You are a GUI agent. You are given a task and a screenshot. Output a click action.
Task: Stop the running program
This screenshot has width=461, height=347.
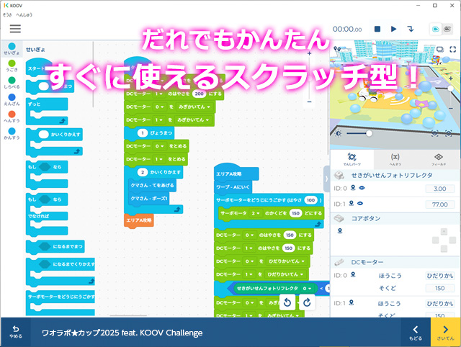(x=377, y=29)
